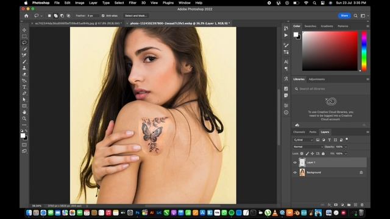Open the Select menu
This screenshot has width=390, height=219.
(119, 2)
